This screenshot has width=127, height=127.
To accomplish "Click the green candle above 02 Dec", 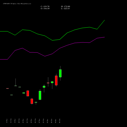I will (x=52, y=82).
